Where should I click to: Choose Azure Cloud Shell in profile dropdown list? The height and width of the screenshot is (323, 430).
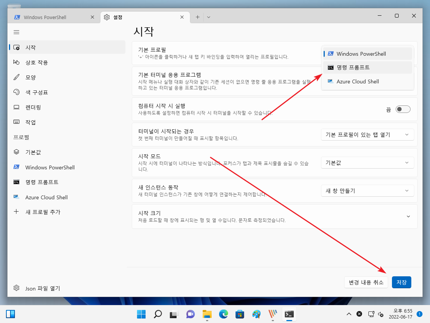[x=367, y=81]
